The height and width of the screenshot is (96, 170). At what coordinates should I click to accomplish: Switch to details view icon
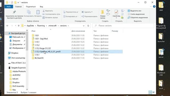[150, 93]
